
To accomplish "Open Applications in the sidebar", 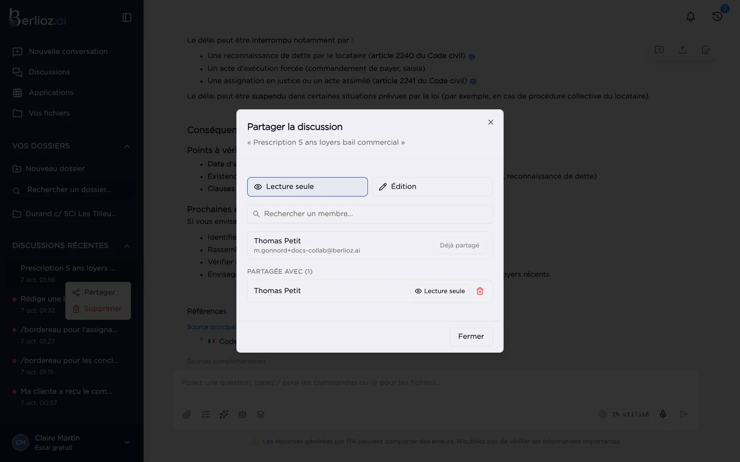I will tap(43, 93).
